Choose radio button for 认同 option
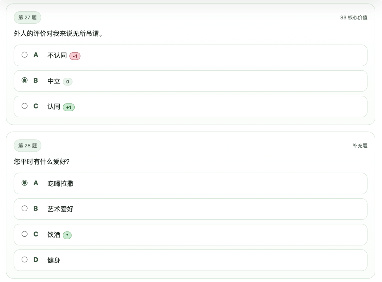This screenshot has width=382, height=282. pyautogui.click(x=24, y=106)
